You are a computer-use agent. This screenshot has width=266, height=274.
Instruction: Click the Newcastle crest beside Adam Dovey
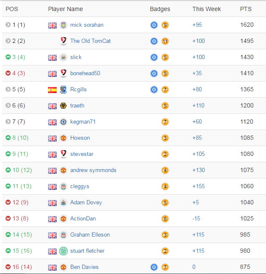pos(63,203)
